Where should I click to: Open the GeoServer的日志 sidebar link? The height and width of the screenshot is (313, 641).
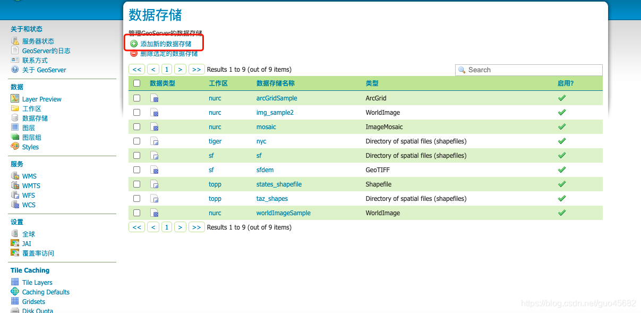pyautogui.click(x=46, y=51)
